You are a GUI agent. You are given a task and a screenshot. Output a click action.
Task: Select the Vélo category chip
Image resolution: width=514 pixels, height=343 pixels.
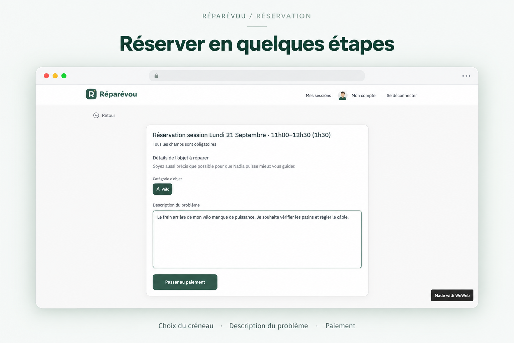click(x=163, y=189)
